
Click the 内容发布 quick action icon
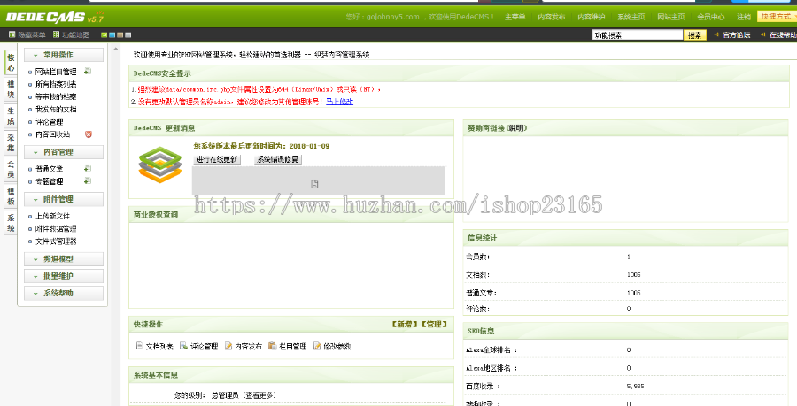click(228, 346)
